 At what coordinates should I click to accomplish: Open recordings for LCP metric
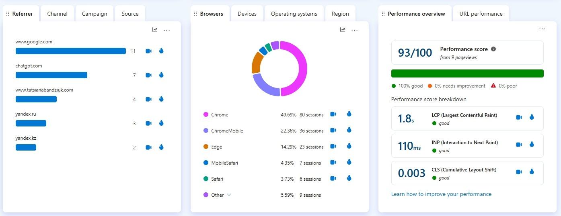(519, 118)
